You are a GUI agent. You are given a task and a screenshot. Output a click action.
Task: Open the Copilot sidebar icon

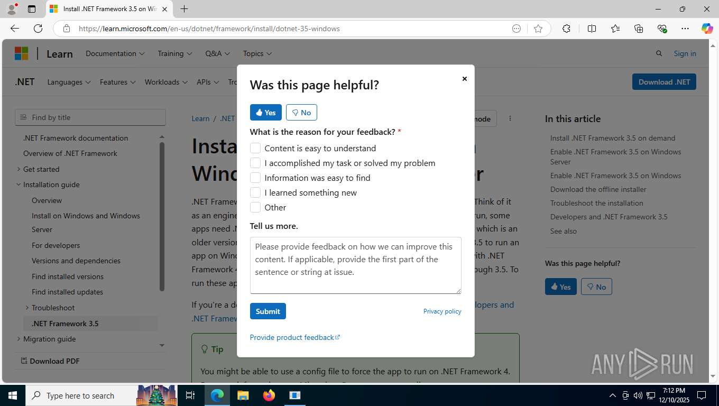point(707,29)
